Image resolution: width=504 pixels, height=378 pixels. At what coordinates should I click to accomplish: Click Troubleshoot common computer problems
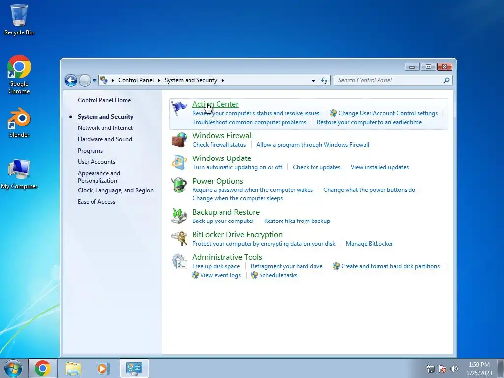click(x=249, y=122)
